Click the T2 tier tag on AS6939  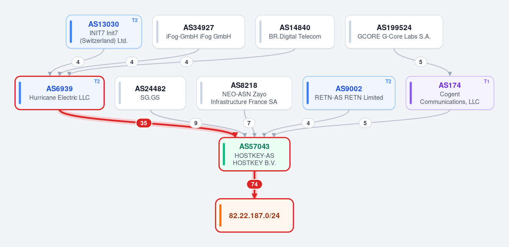97,81
